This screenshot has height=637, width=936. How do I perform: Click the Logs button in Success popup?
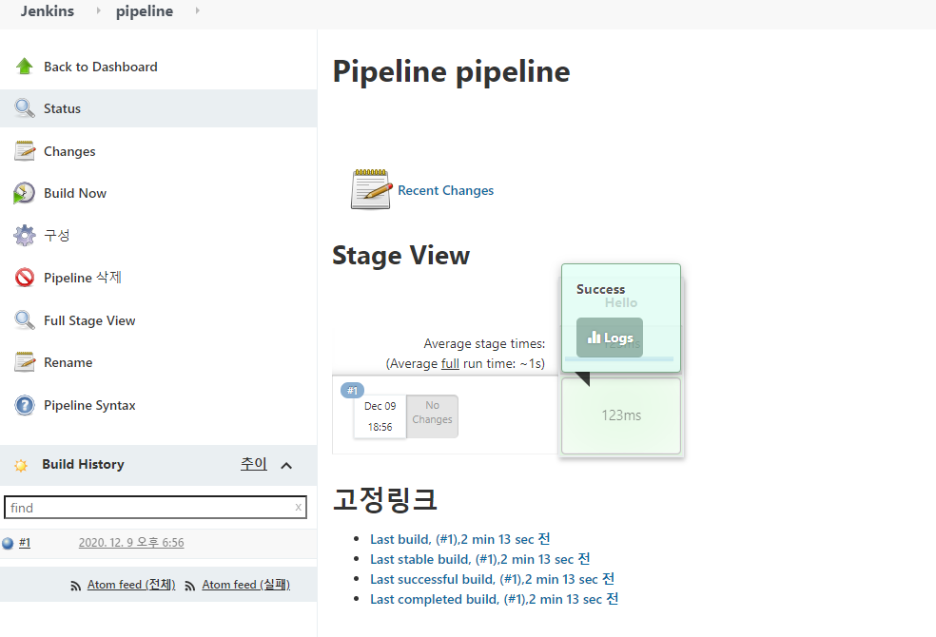[x=610, y=338]
